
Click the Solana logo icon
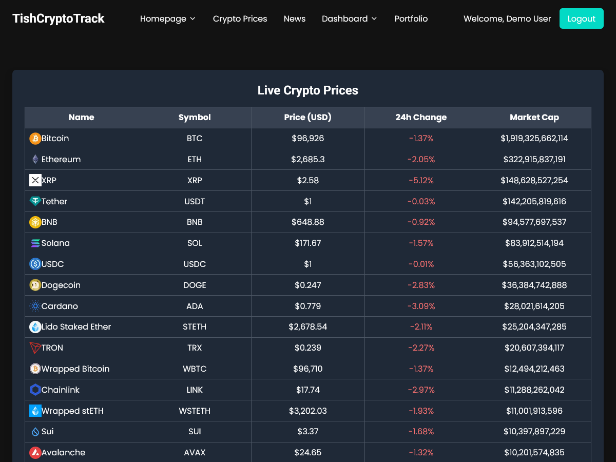pyautogui.click(x=35, y=243)
